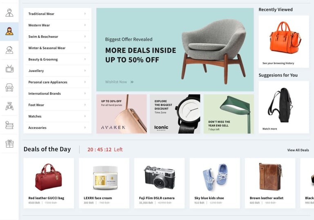Select the women's category icon in sidebar
The image size is (314, 220).
click(x=9, y=31)
